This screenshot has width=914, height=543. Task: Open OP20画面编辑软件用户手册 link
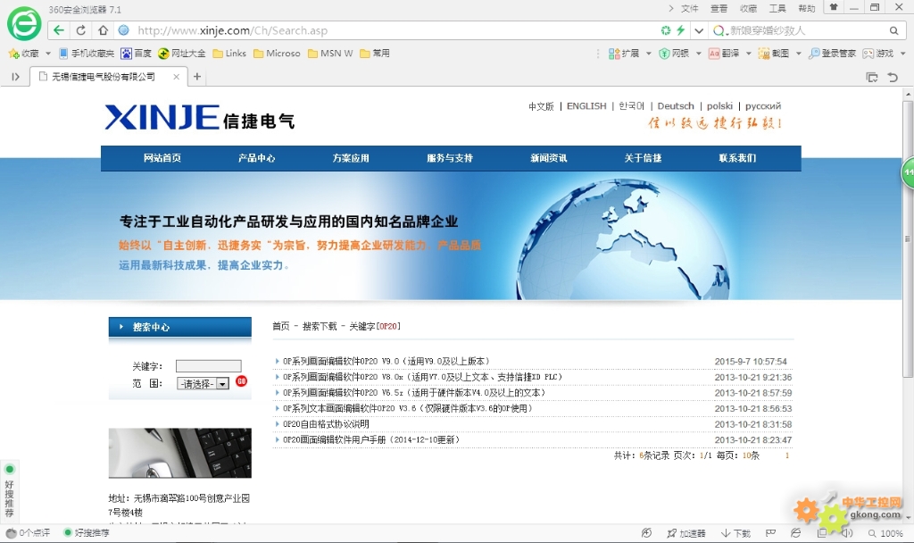tap(371, 439)
